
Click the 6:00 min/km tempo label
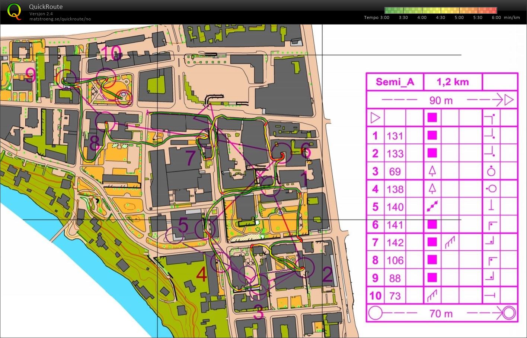[x=505, y=17]
